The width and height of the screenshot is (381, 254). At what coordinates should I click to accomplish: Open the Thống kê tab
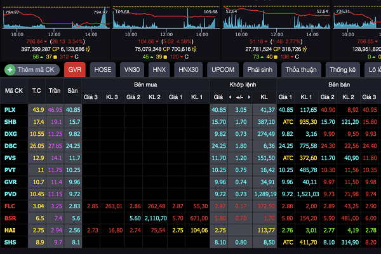tap(342, 70)
